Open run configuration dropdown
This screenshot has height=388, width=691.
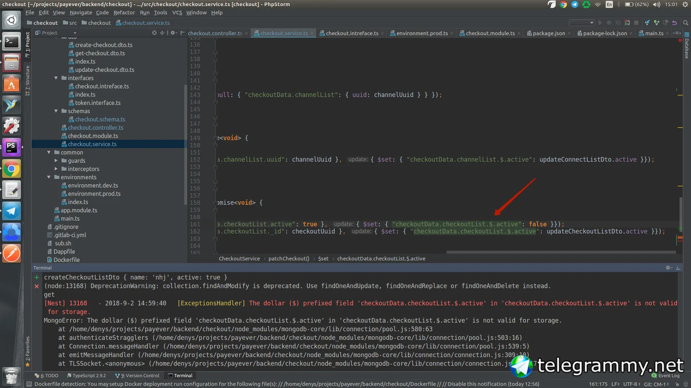[582, 23]
